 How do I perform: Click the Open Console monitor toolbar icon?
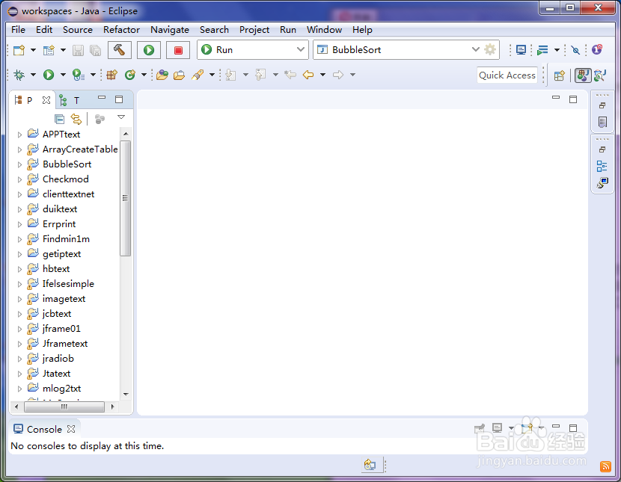521,50
